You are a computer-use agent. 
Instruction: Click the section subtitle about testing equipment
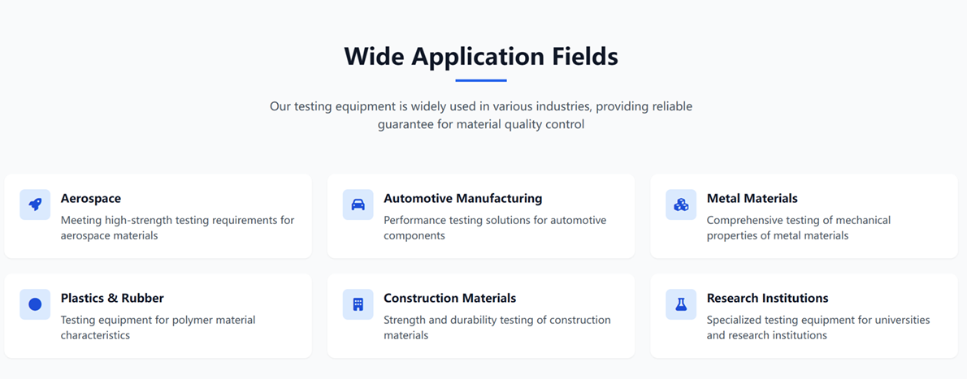481,115
